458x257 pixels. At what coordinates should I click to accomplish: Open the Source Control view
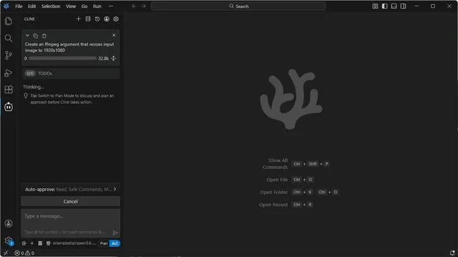(x=9, y=55)
